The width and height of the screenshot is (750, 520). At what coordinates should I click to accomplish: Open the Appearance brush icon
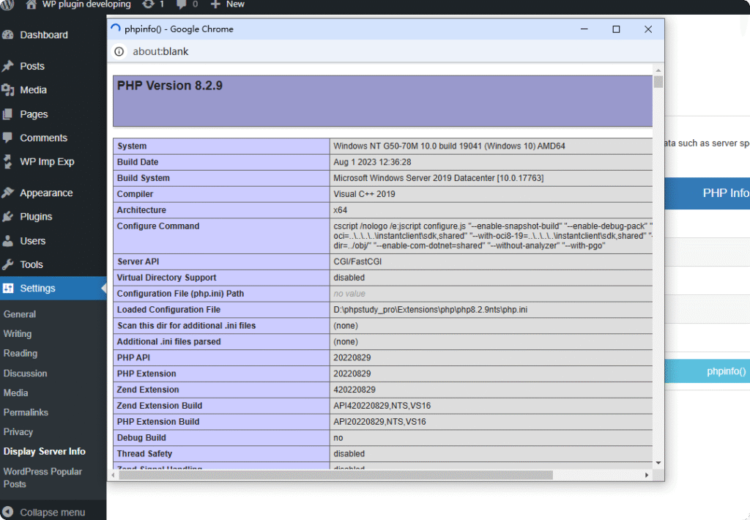pyautogui.click(x=8, y=193)
